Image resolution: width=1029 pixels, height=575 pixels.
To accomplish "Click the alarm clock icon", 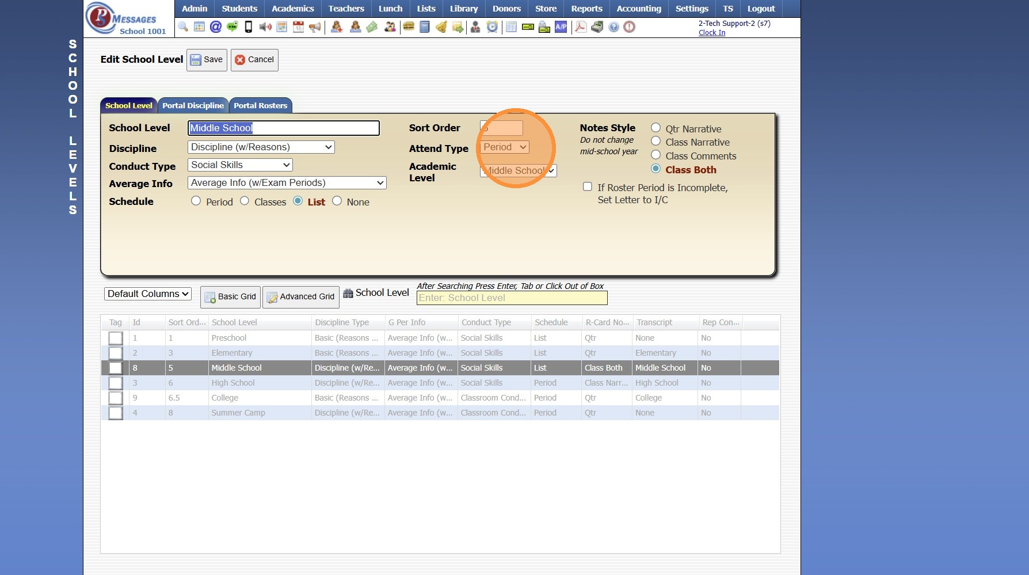I will pos(492,26).
